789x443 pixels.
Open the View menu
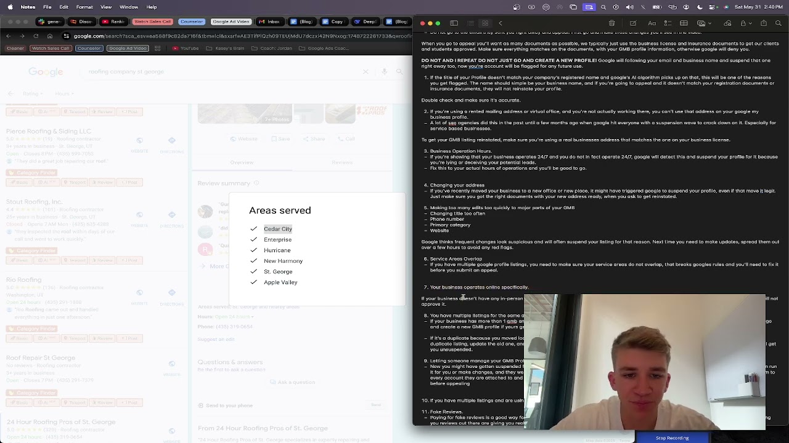(106, 7)
